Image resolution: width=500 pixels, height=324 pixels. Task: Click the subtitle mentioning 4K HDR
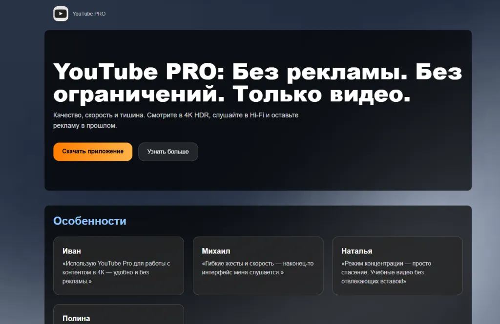176,120
